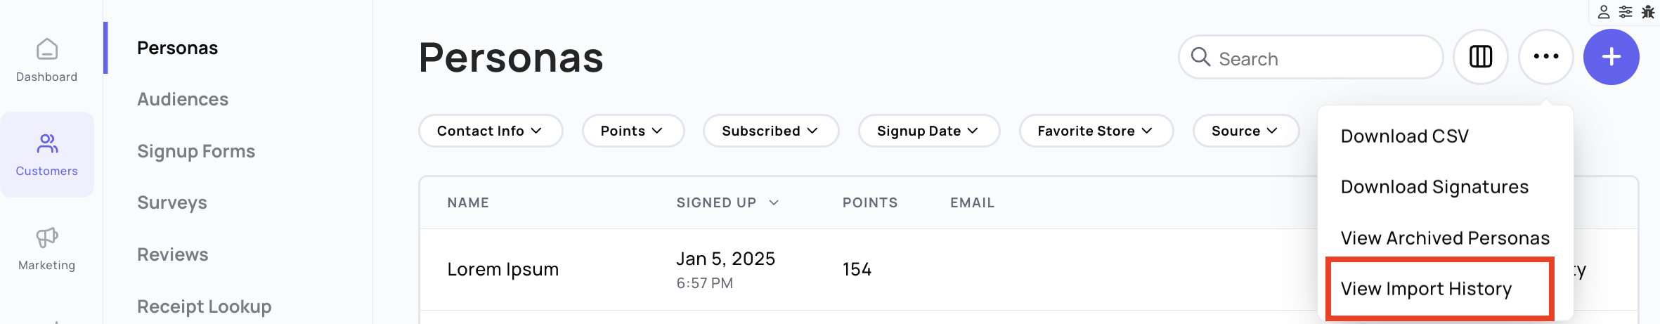Choose Download CSV from the menu
This screenshot has width=1660, height=324.
[x=1405, y=136]
